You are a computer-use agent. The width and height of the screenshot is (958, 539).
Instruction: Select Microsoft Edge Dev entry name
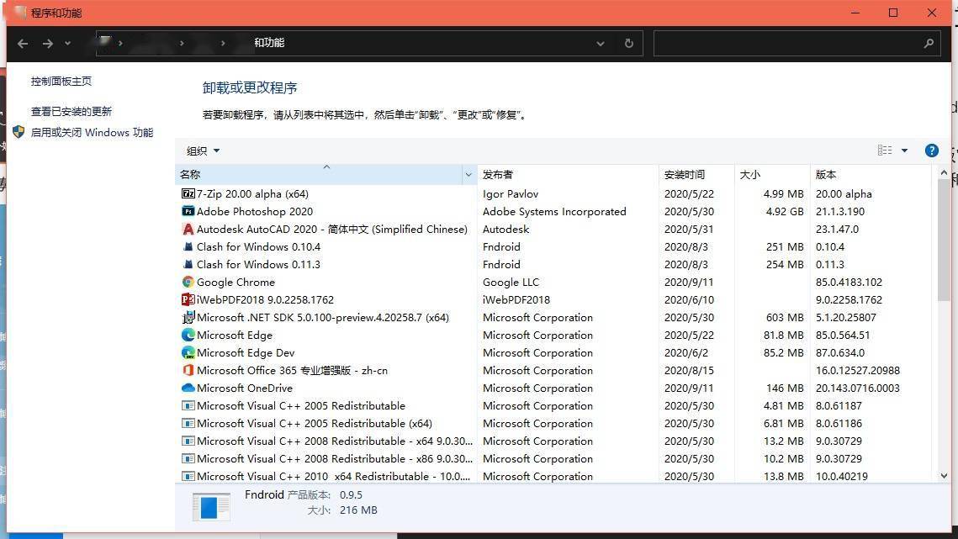246,352
